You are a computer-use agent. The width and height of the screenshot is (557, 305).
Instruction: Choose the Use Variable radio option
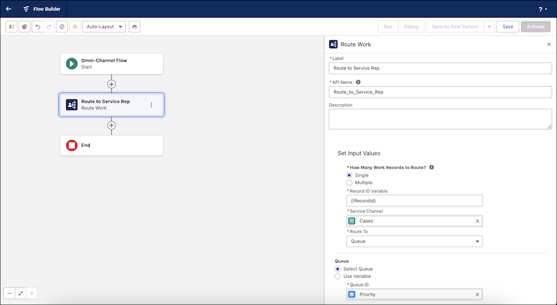point(338,277)
